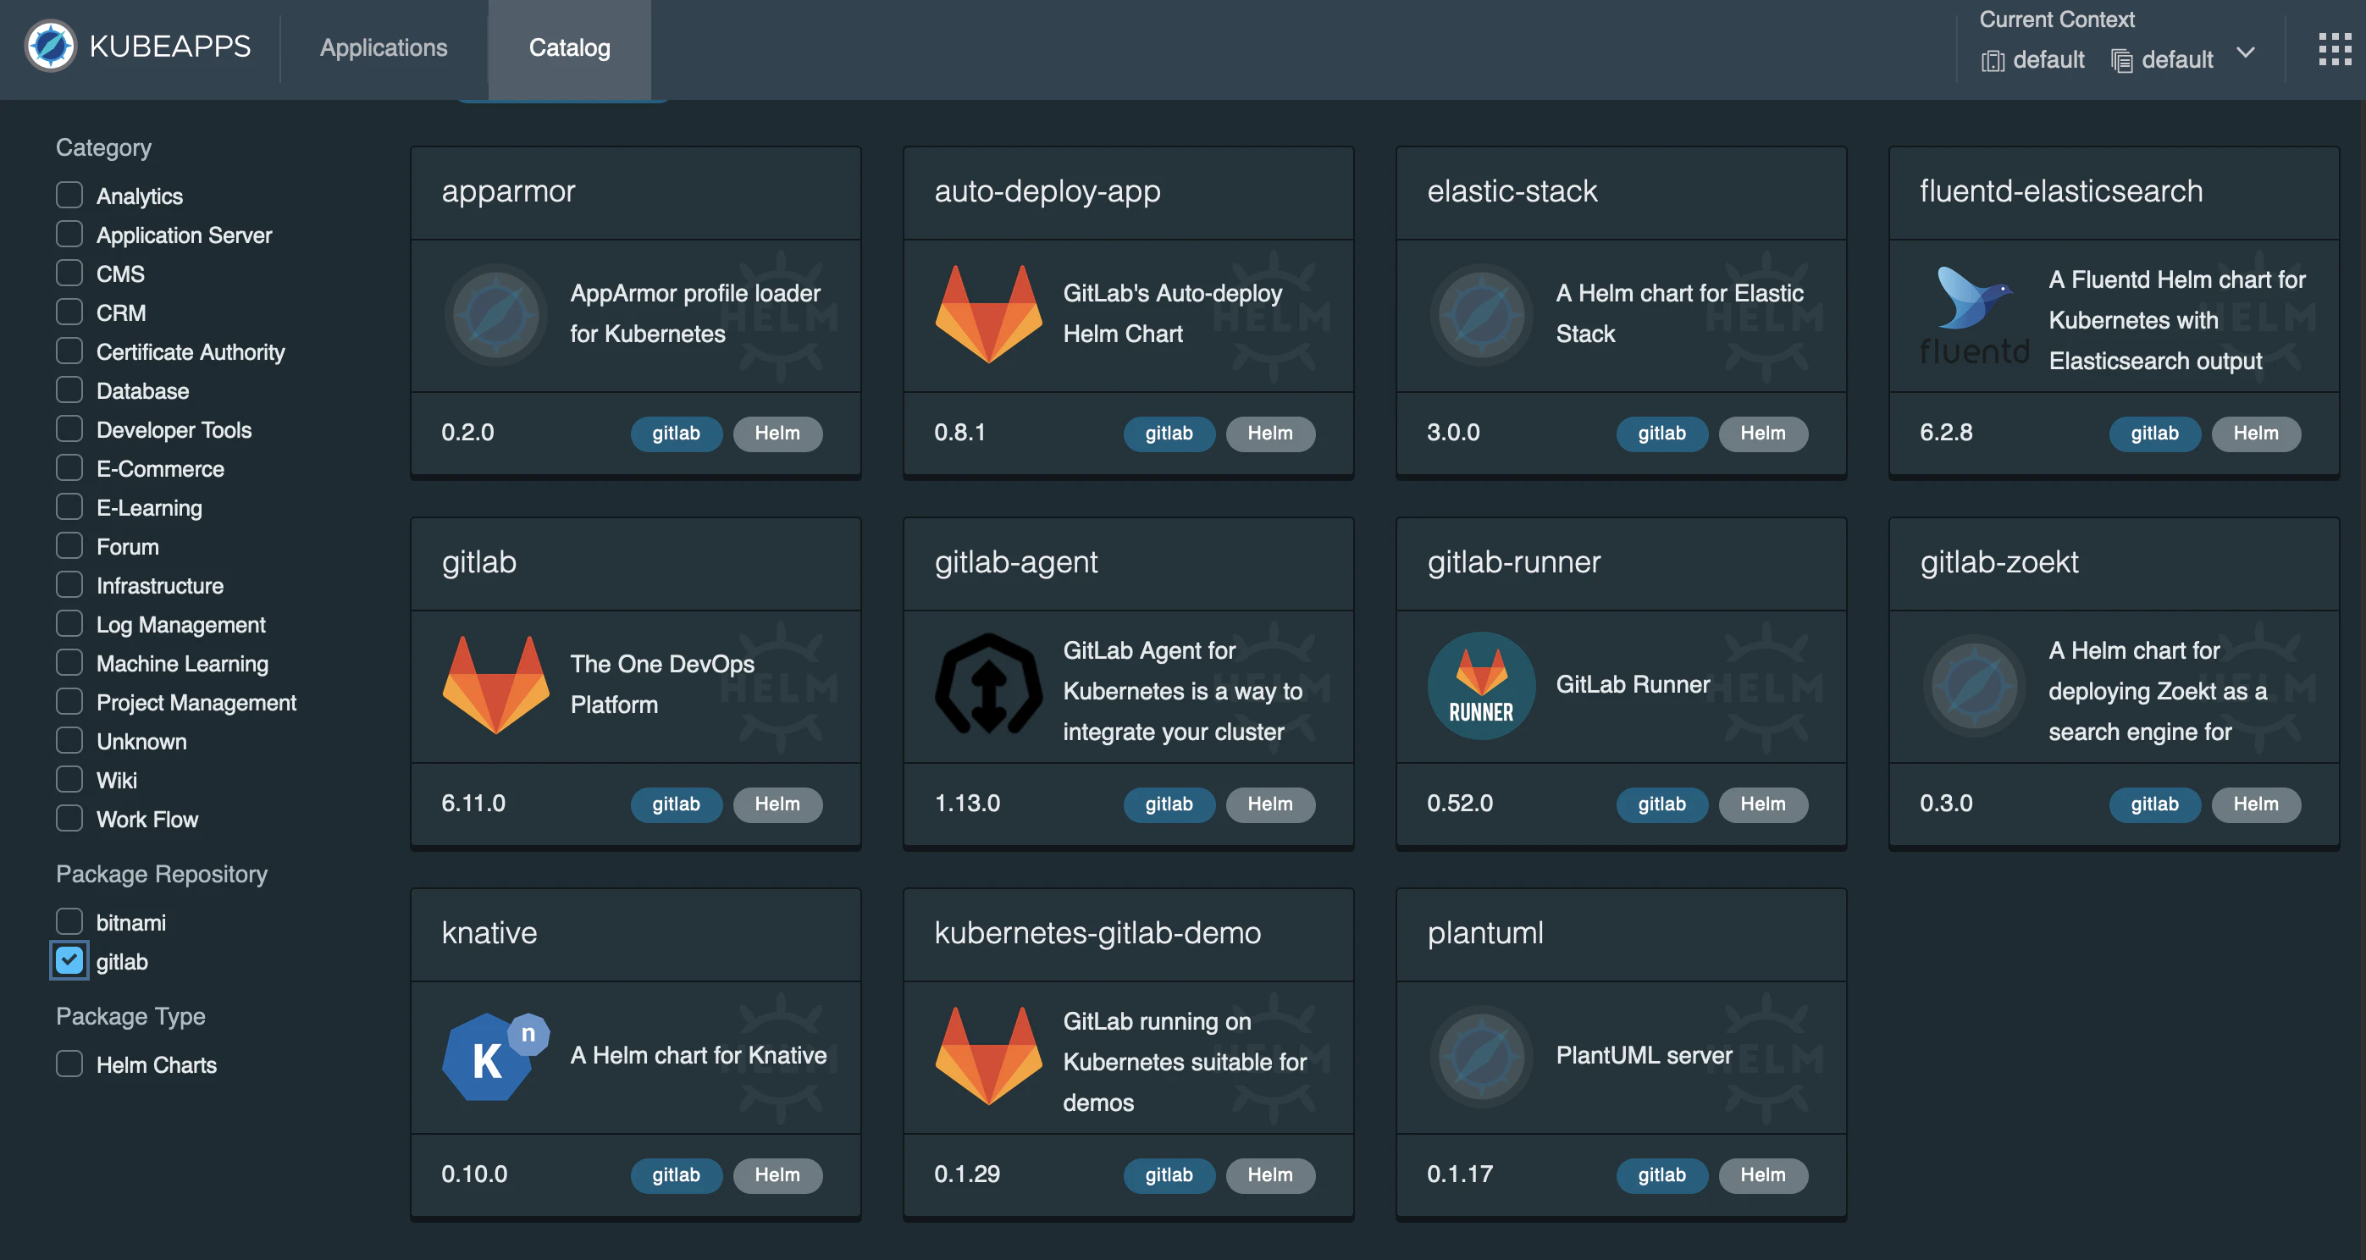The height and width of the screenshot is (1260, 2366).
Task: Enable the Helm Charts package type filter
Action: click(x=69, y=1064)
